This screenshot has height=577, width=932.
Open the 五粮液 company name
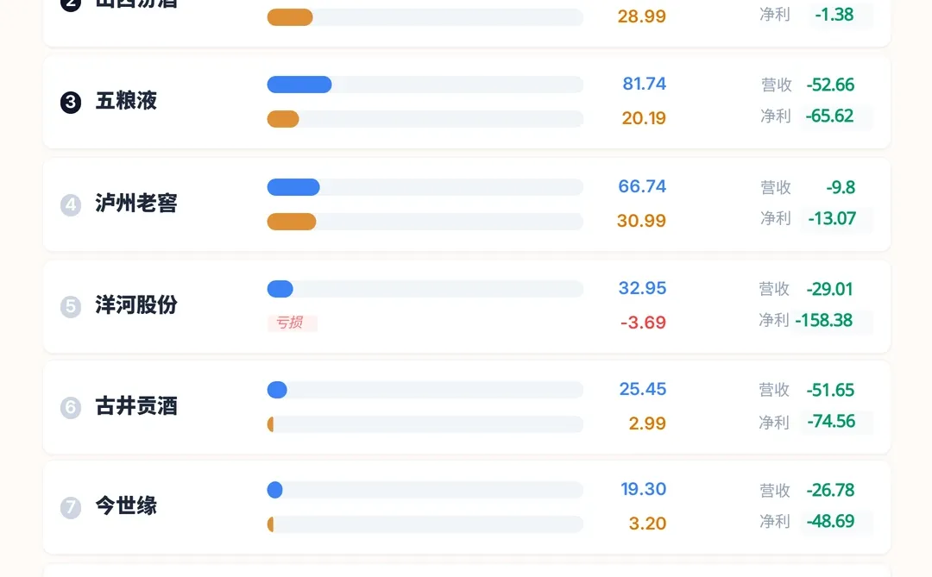pyautogui.click(x=126, y=101)
